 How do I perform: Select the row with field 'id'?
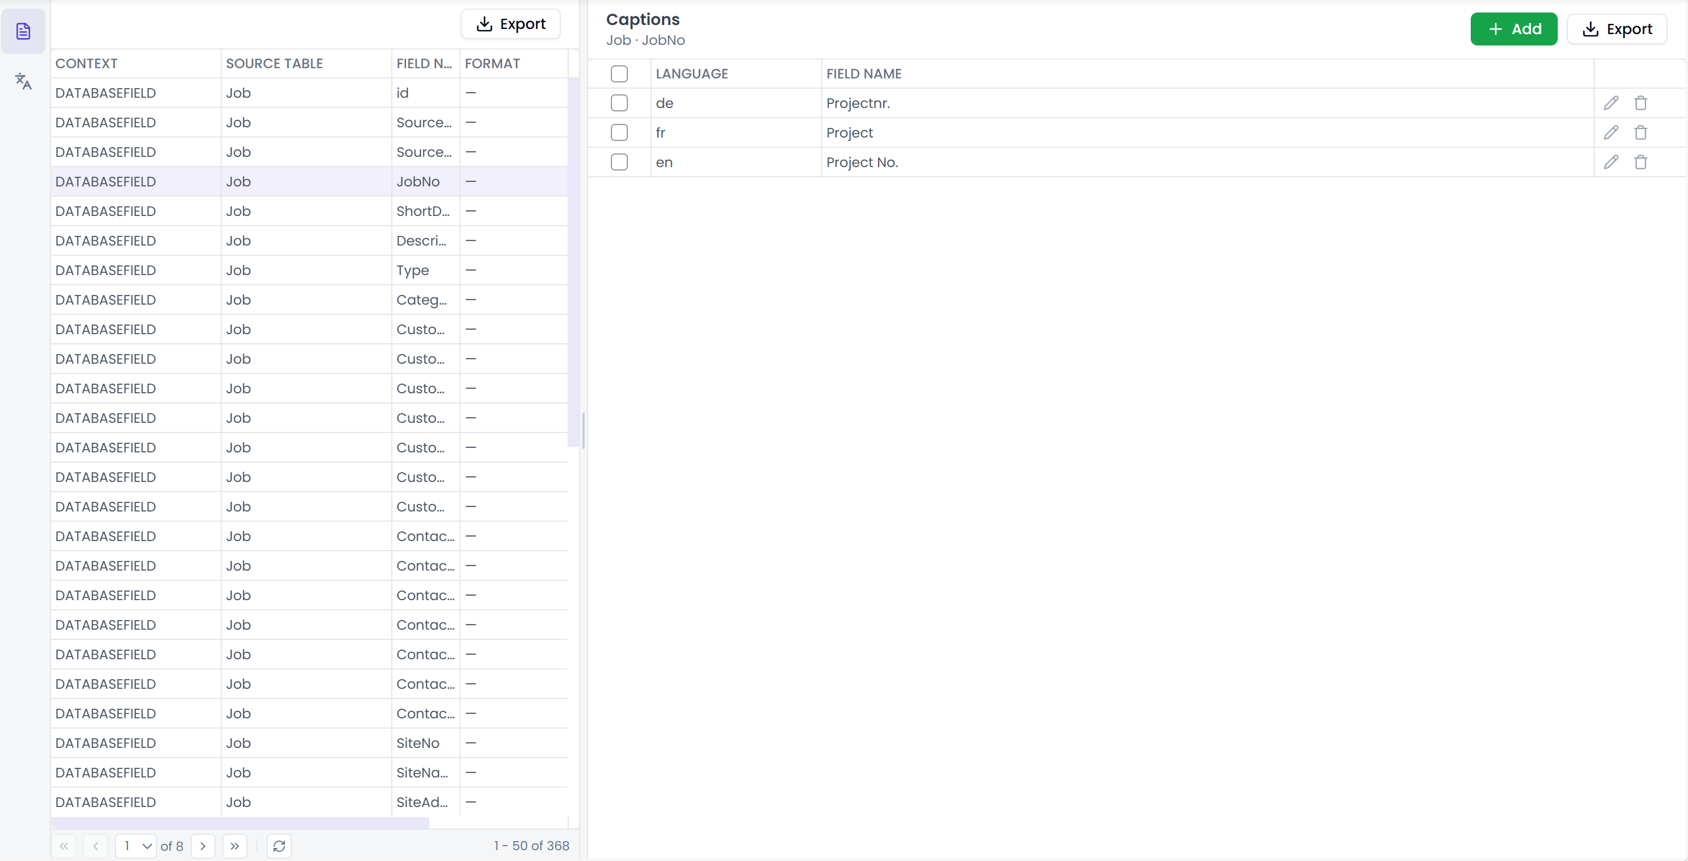309,93
